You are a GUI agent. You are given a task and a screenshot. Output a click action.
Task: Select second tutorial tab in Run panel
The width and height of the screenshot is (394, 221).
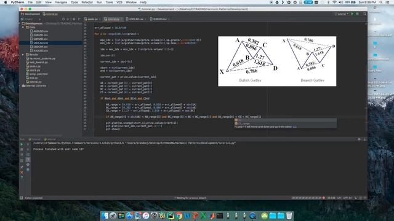click(50, 139)
